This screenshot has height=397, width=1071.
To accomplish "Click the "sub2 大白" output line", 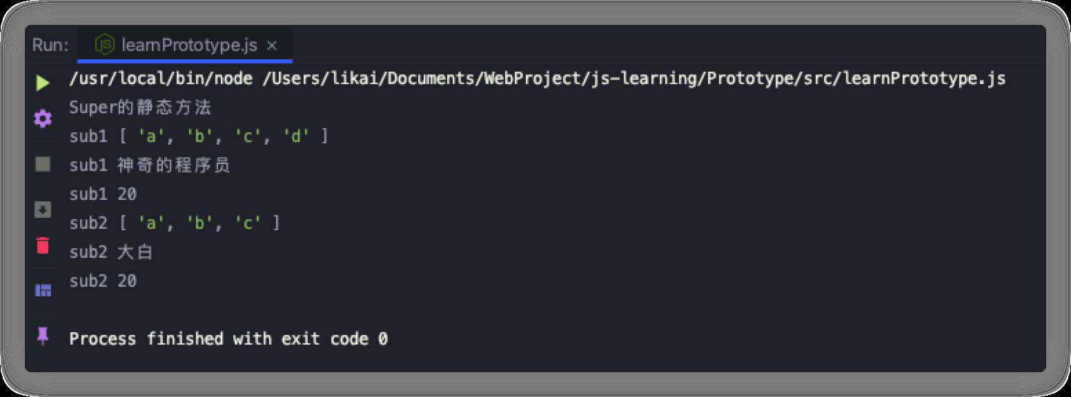I will [110, 252].
